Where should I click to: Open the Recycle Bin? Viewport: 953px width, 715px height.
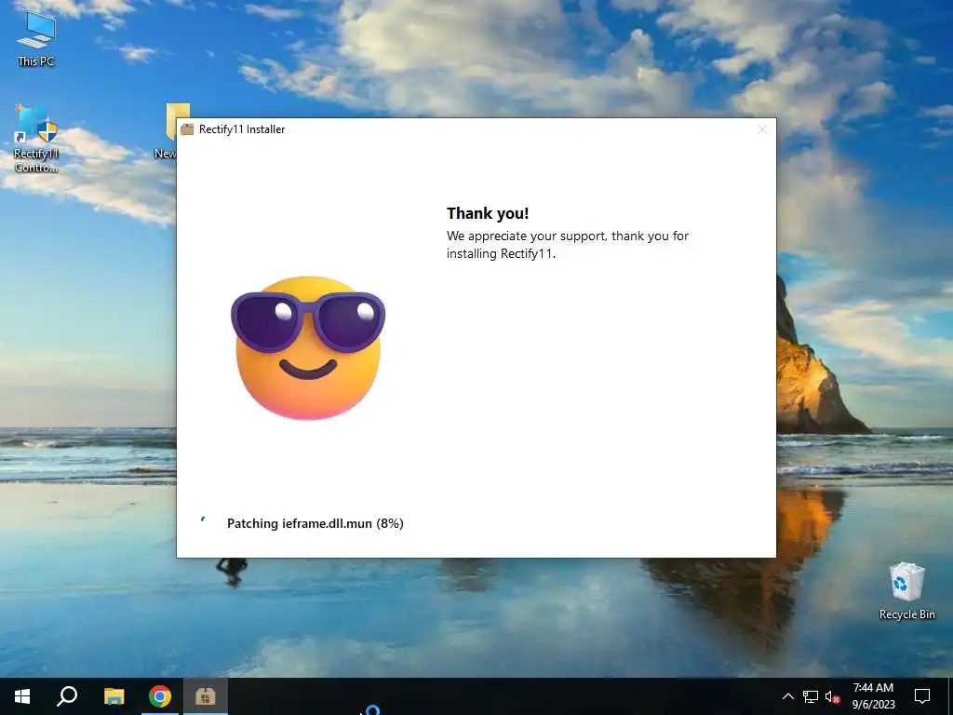[x=906, y=590]
